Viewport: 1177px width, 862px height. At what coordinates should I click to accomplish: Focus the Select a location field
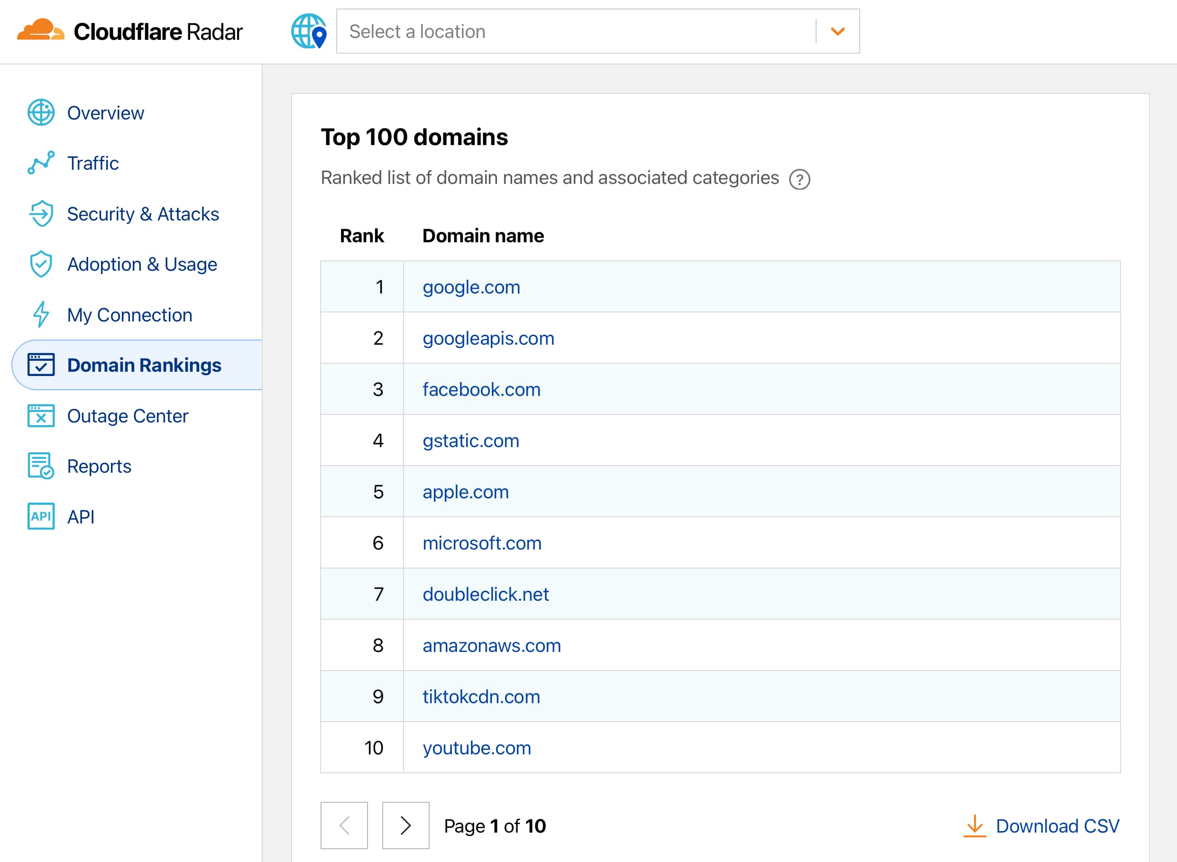598,31
